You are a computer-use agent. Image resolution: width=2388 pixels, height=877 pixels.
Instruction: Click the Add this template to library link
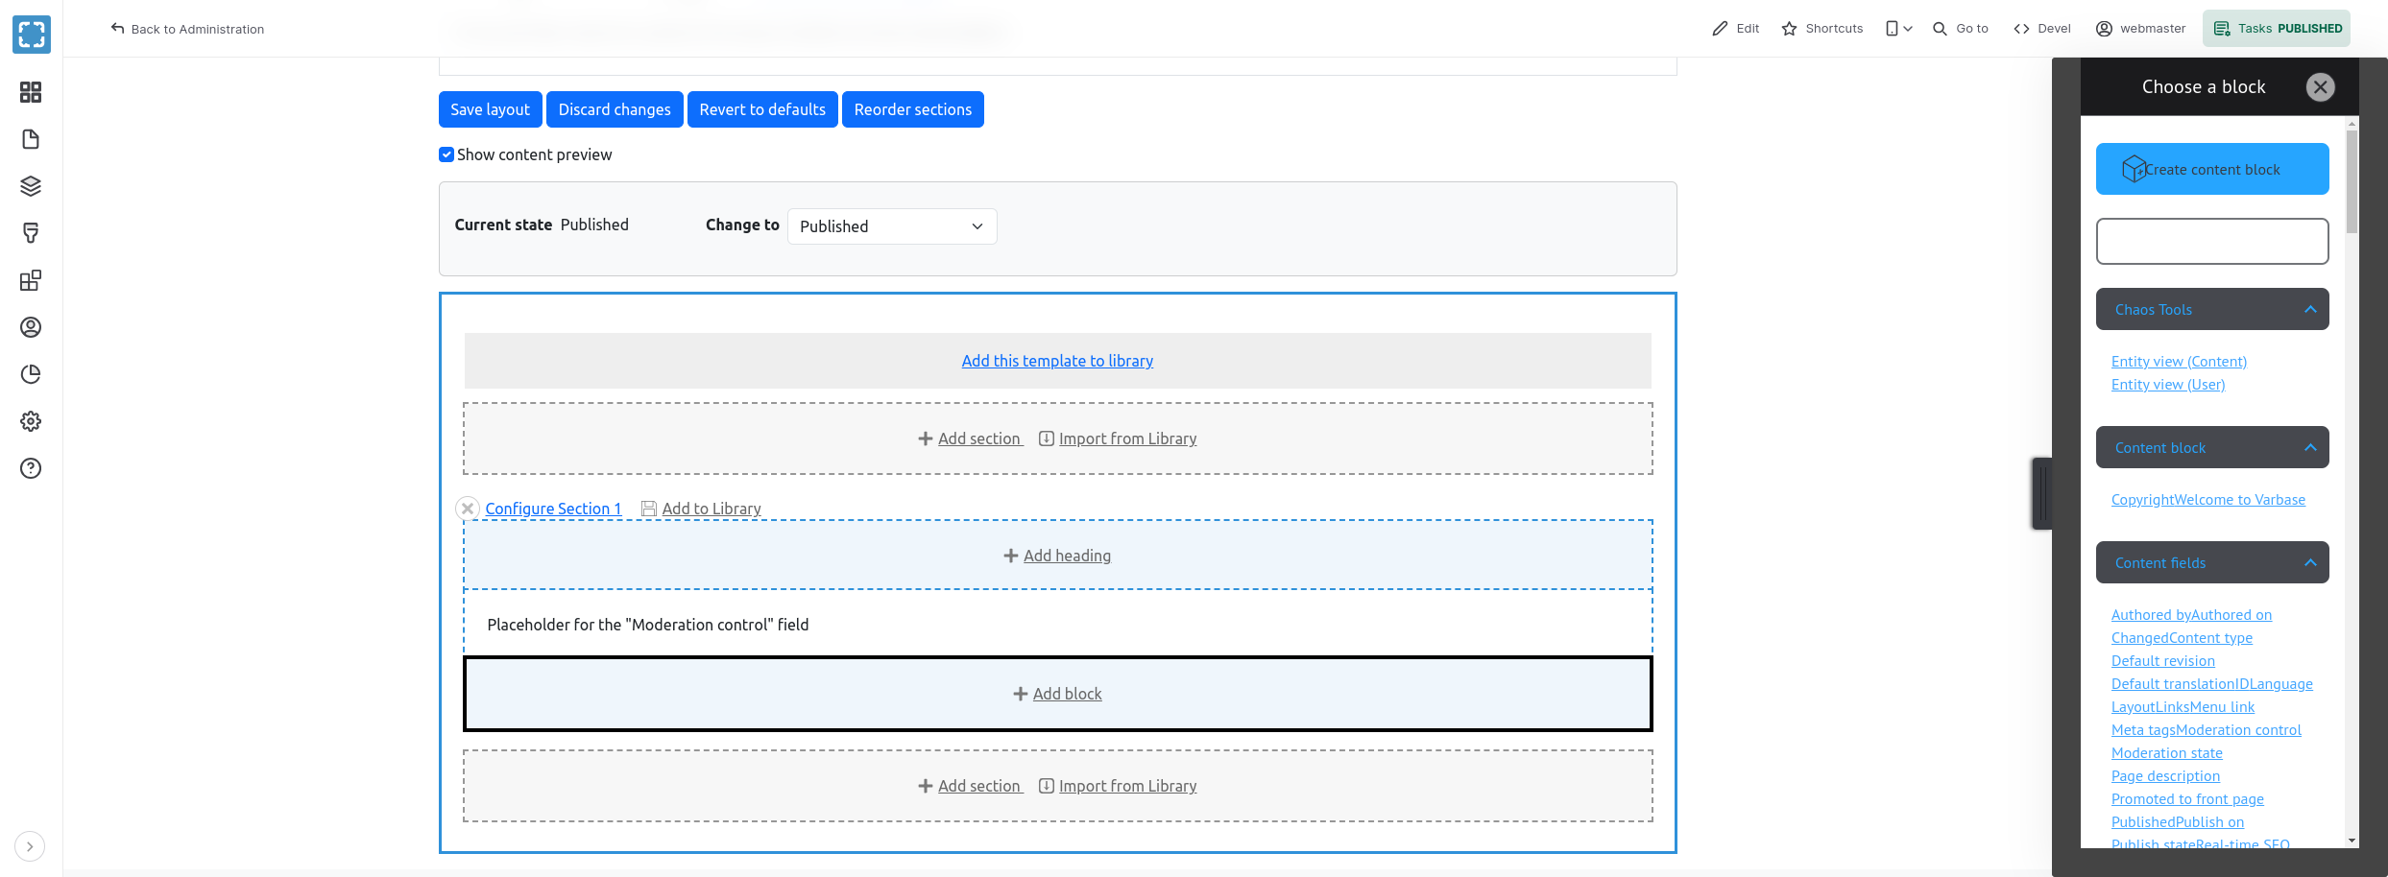pos(1057,361)
